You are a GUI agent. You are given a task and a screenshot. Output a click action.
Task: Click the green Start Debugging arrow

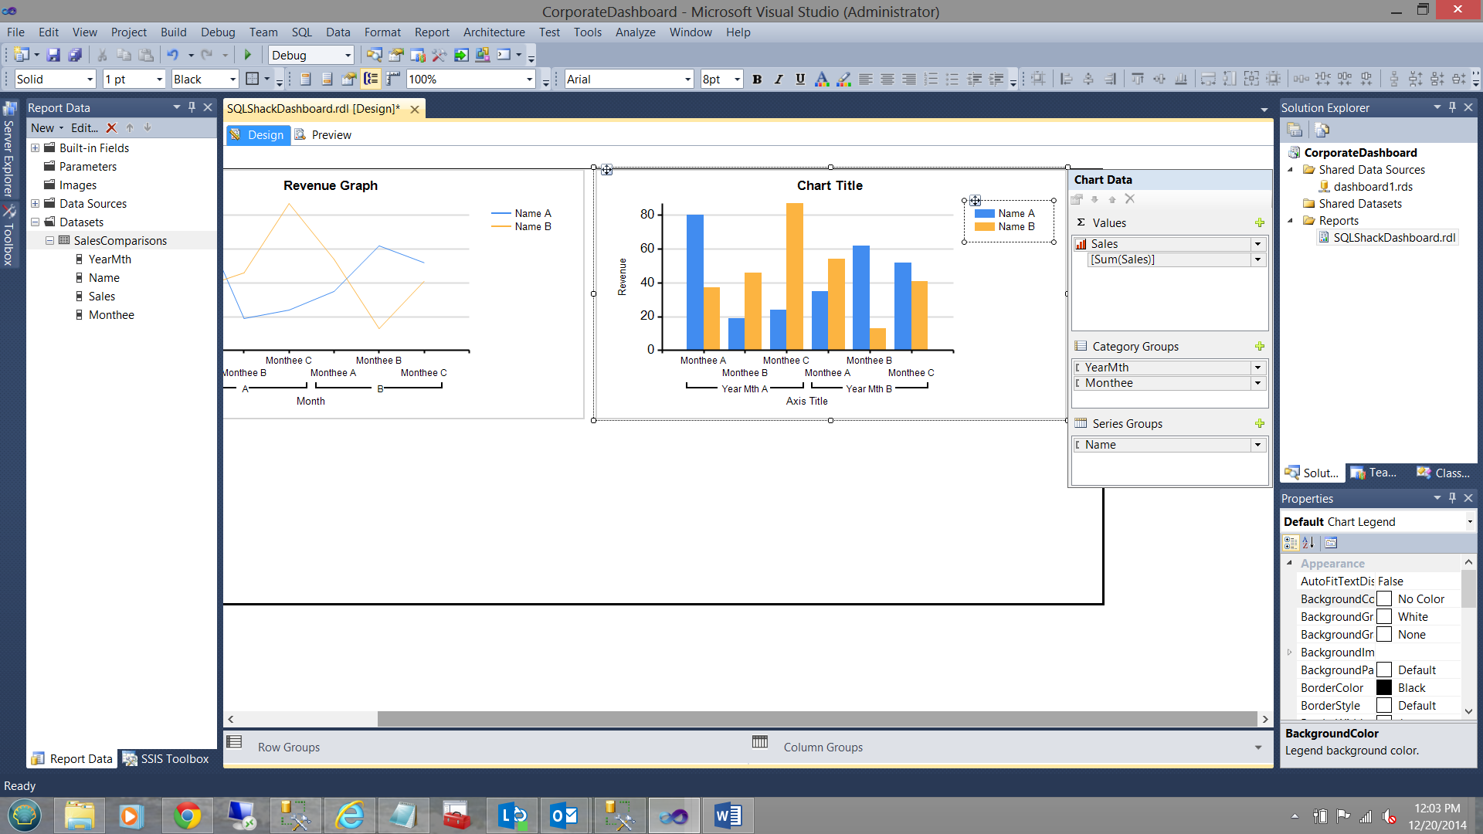tap(248, 55)
